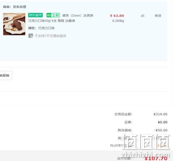Click the 京东超市 green badge
This screenshot has width=173, height=161.
click(x=35, y=15)
